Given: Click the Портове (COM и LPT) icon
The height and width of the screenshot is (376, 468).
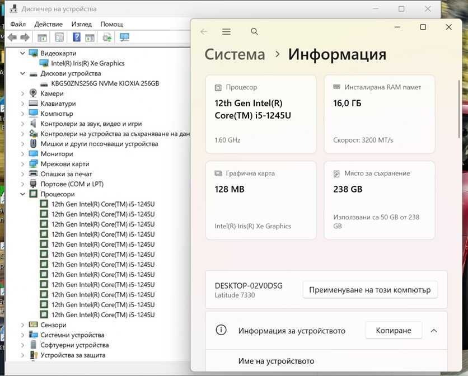Looking at the screenshot, I should click(x=33, y=184).
